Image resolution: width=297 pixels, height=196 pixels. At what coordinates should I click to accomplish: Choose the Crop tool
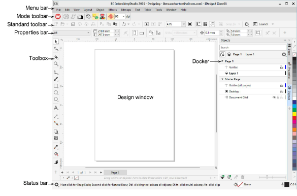56,57
